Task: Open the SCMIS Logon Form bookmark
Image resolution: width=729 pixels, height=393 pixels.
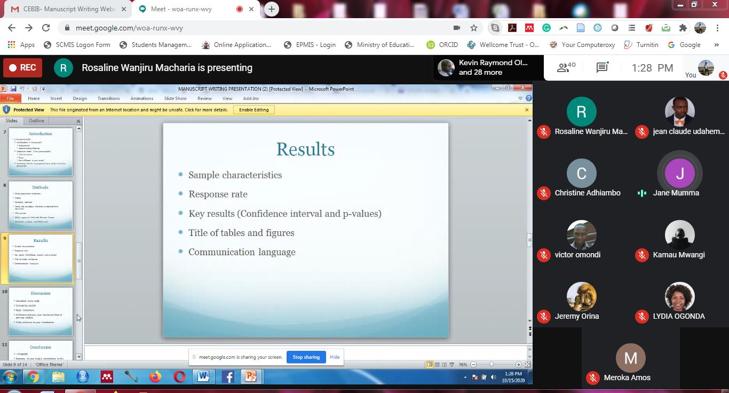Action: (77, 45)
